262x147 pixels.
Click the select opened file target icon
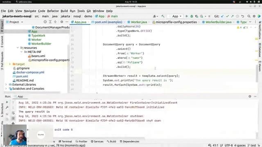point(45,22)
